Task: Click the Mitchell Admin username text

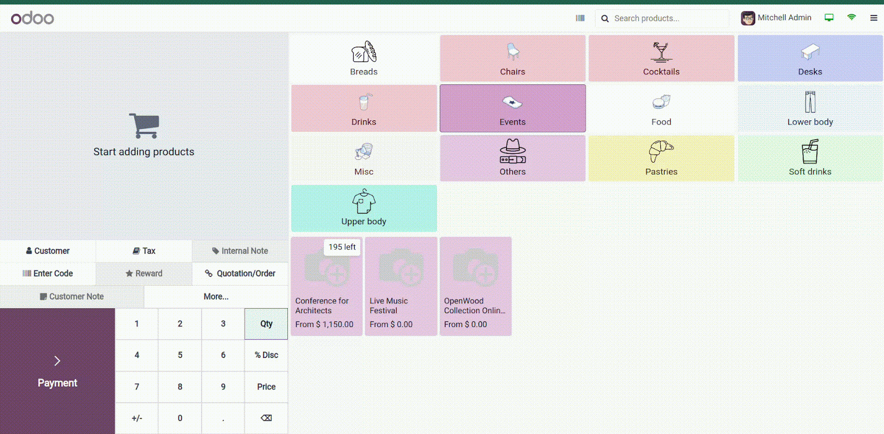Action: pyautogui.click(x=785, y=18)
